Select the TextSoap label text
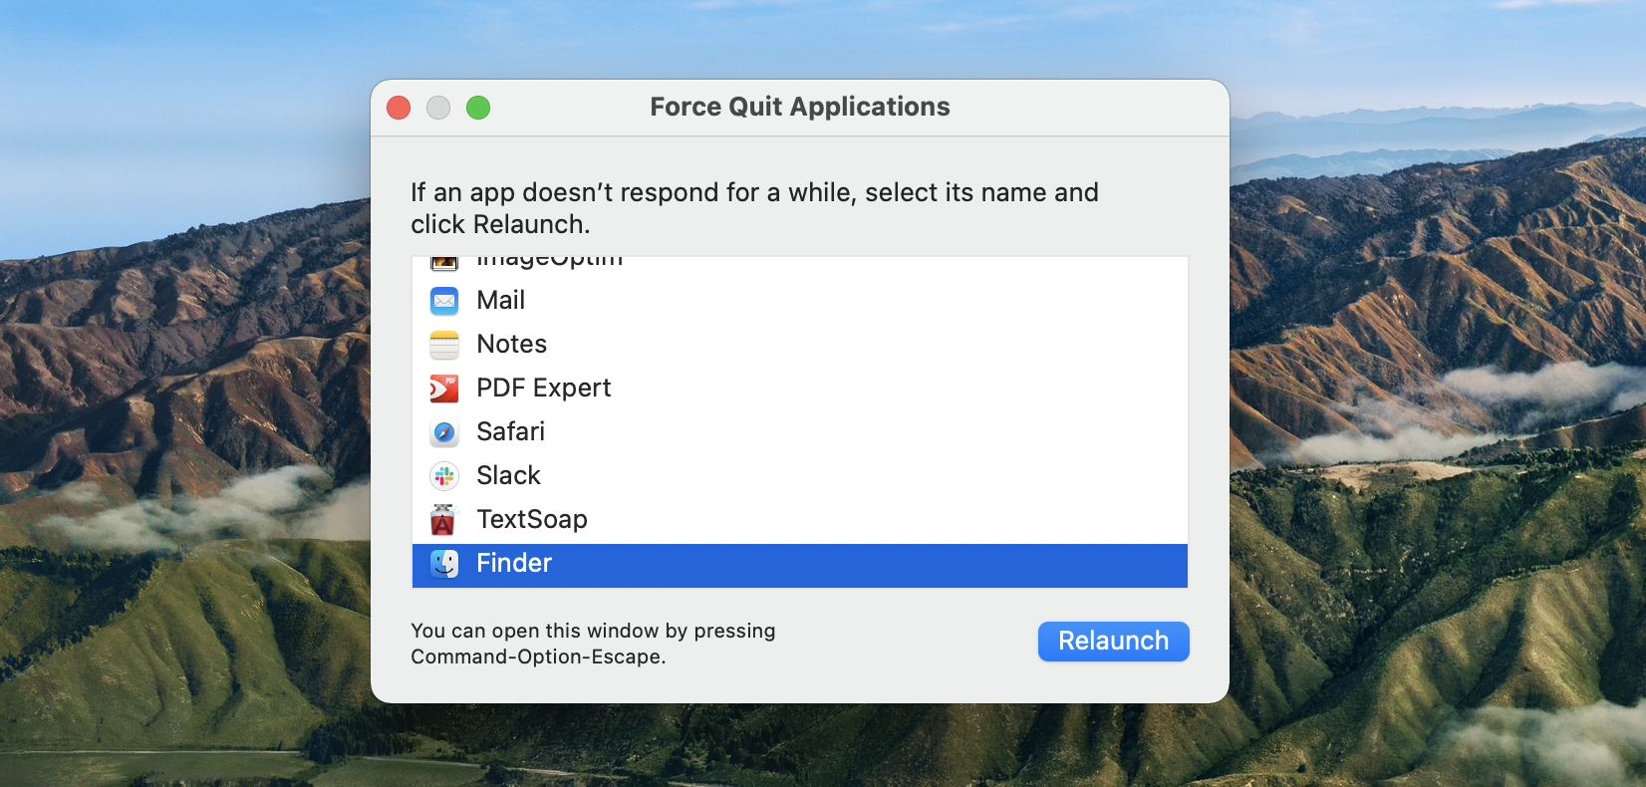 [532, 519]
